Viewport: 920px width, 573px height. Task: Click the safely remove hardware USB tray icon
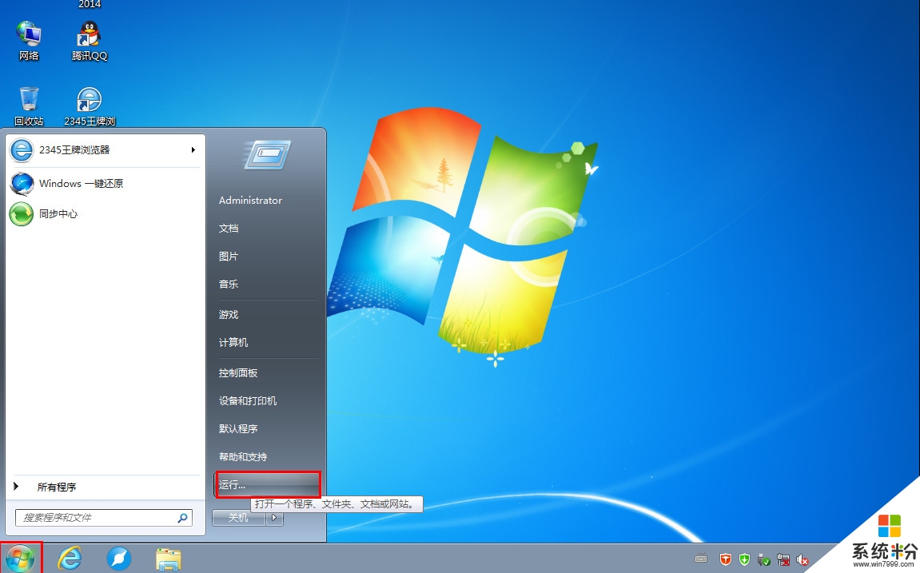[764, 559]
